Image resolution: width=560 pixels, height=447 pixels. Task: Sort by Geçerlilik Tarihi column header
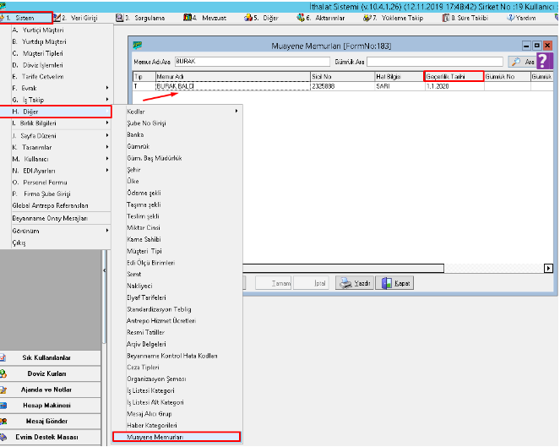coord(454,76)
